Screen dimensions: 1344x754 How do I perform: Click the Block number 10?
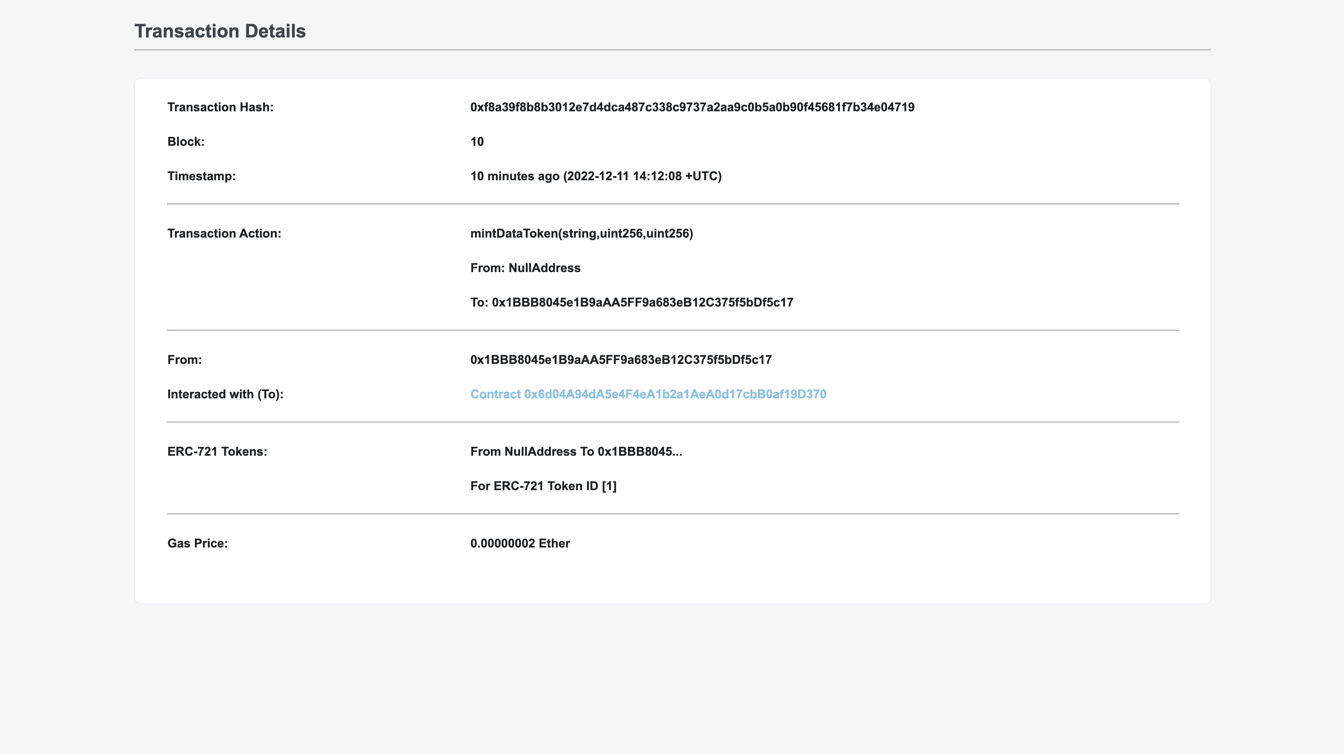(477, 142)
